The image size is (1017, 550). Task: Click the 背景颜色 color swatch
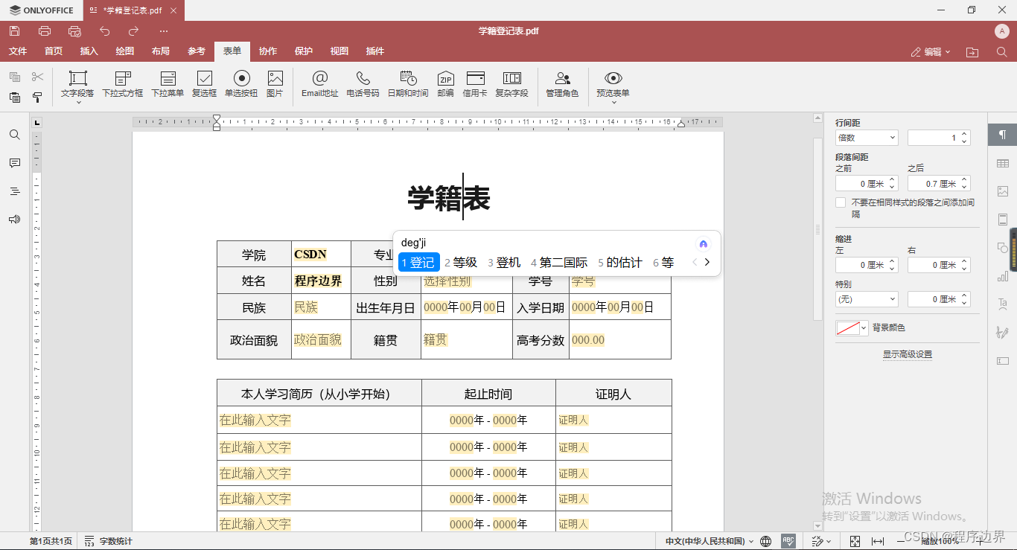tap(847, 328)
